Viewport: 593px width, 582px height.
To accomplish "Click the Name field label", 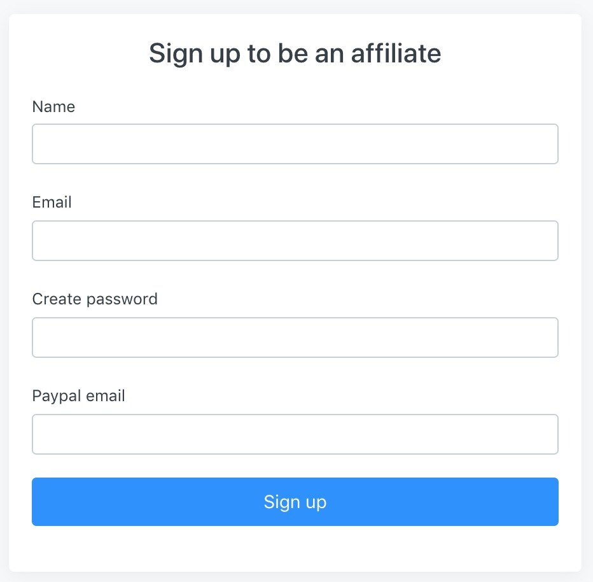I will (x=53, y=106).
